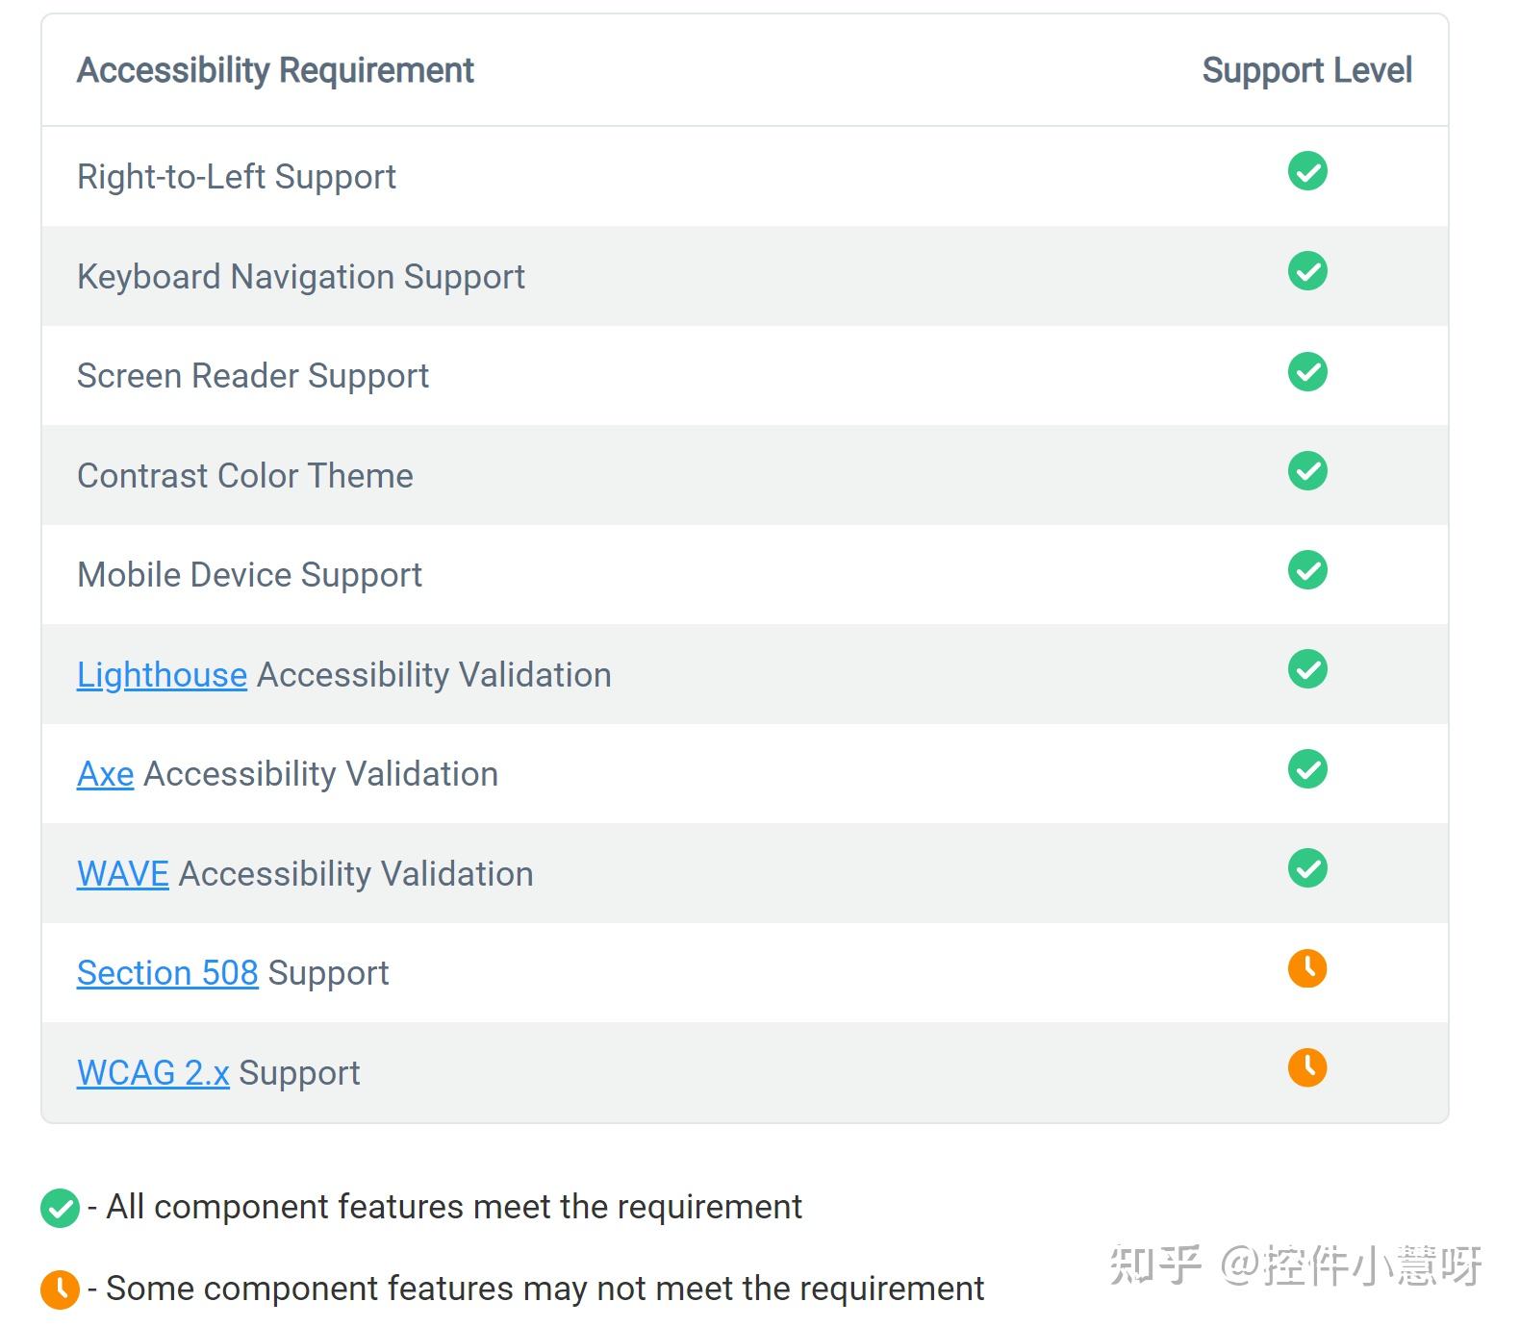Click the Screen Reader Support checkmark icon
The height and width of the screenshot is (1327, 1520).
point(1306,371)
